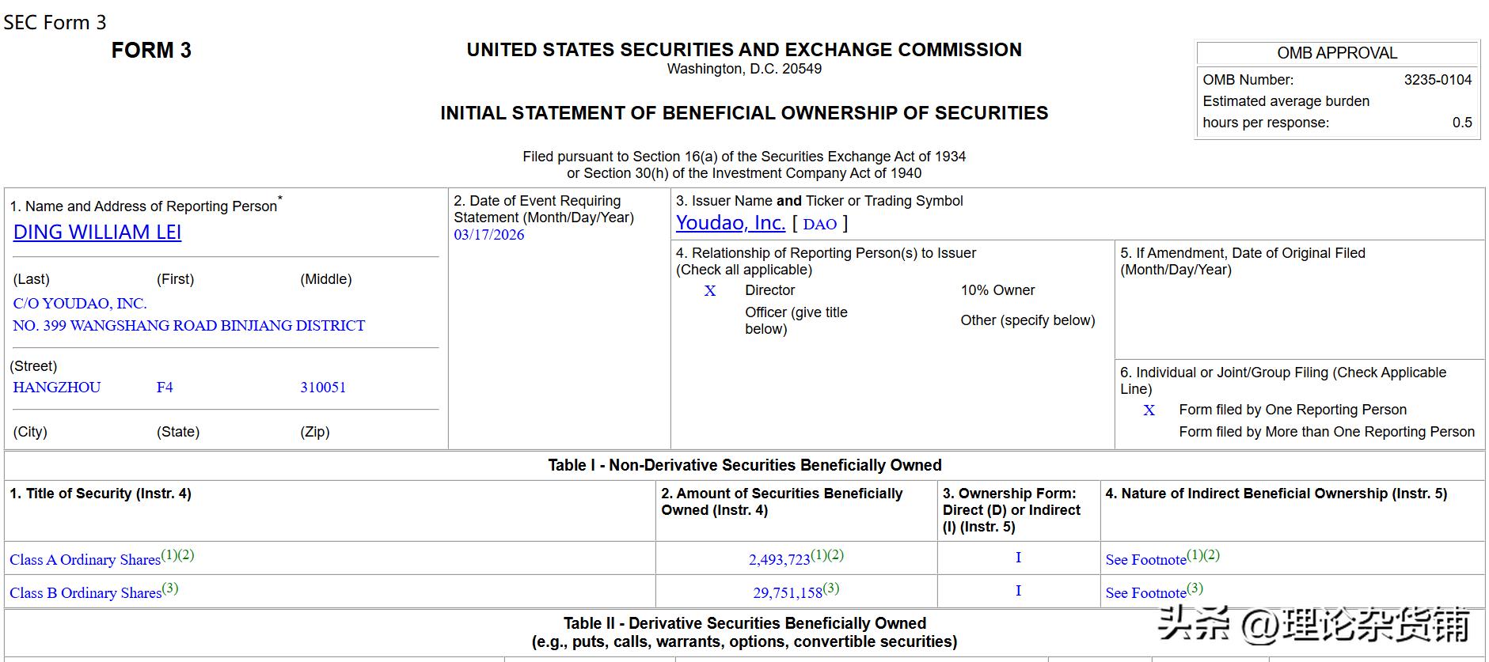Click the OMB Number 3235-0104 value
1489x662 pixels.
(x=1438, y=80)
